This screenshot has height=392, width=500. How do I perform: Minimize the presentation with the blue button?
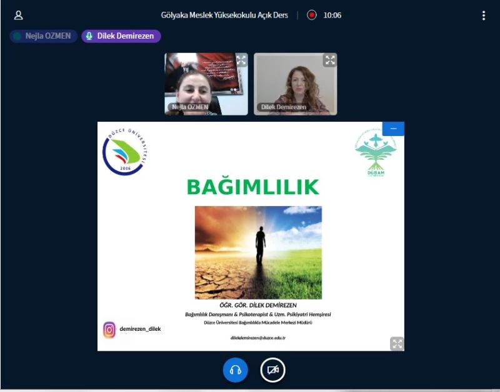pos(393,128)
